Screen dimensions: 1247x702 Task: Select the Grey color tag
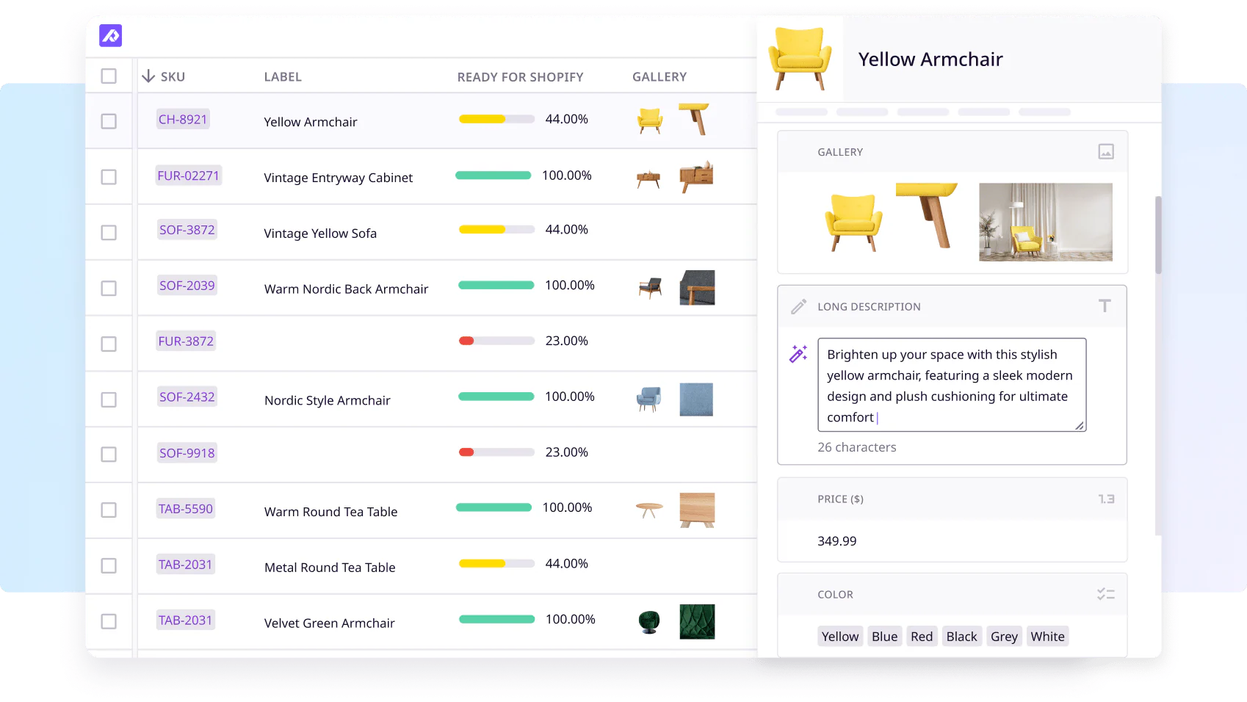1004,637
